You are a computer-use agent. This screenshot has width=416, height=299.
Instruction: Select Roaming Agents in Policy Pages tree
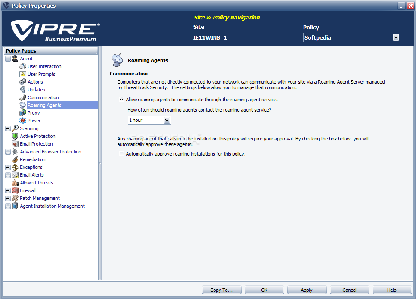coord(44,105)
